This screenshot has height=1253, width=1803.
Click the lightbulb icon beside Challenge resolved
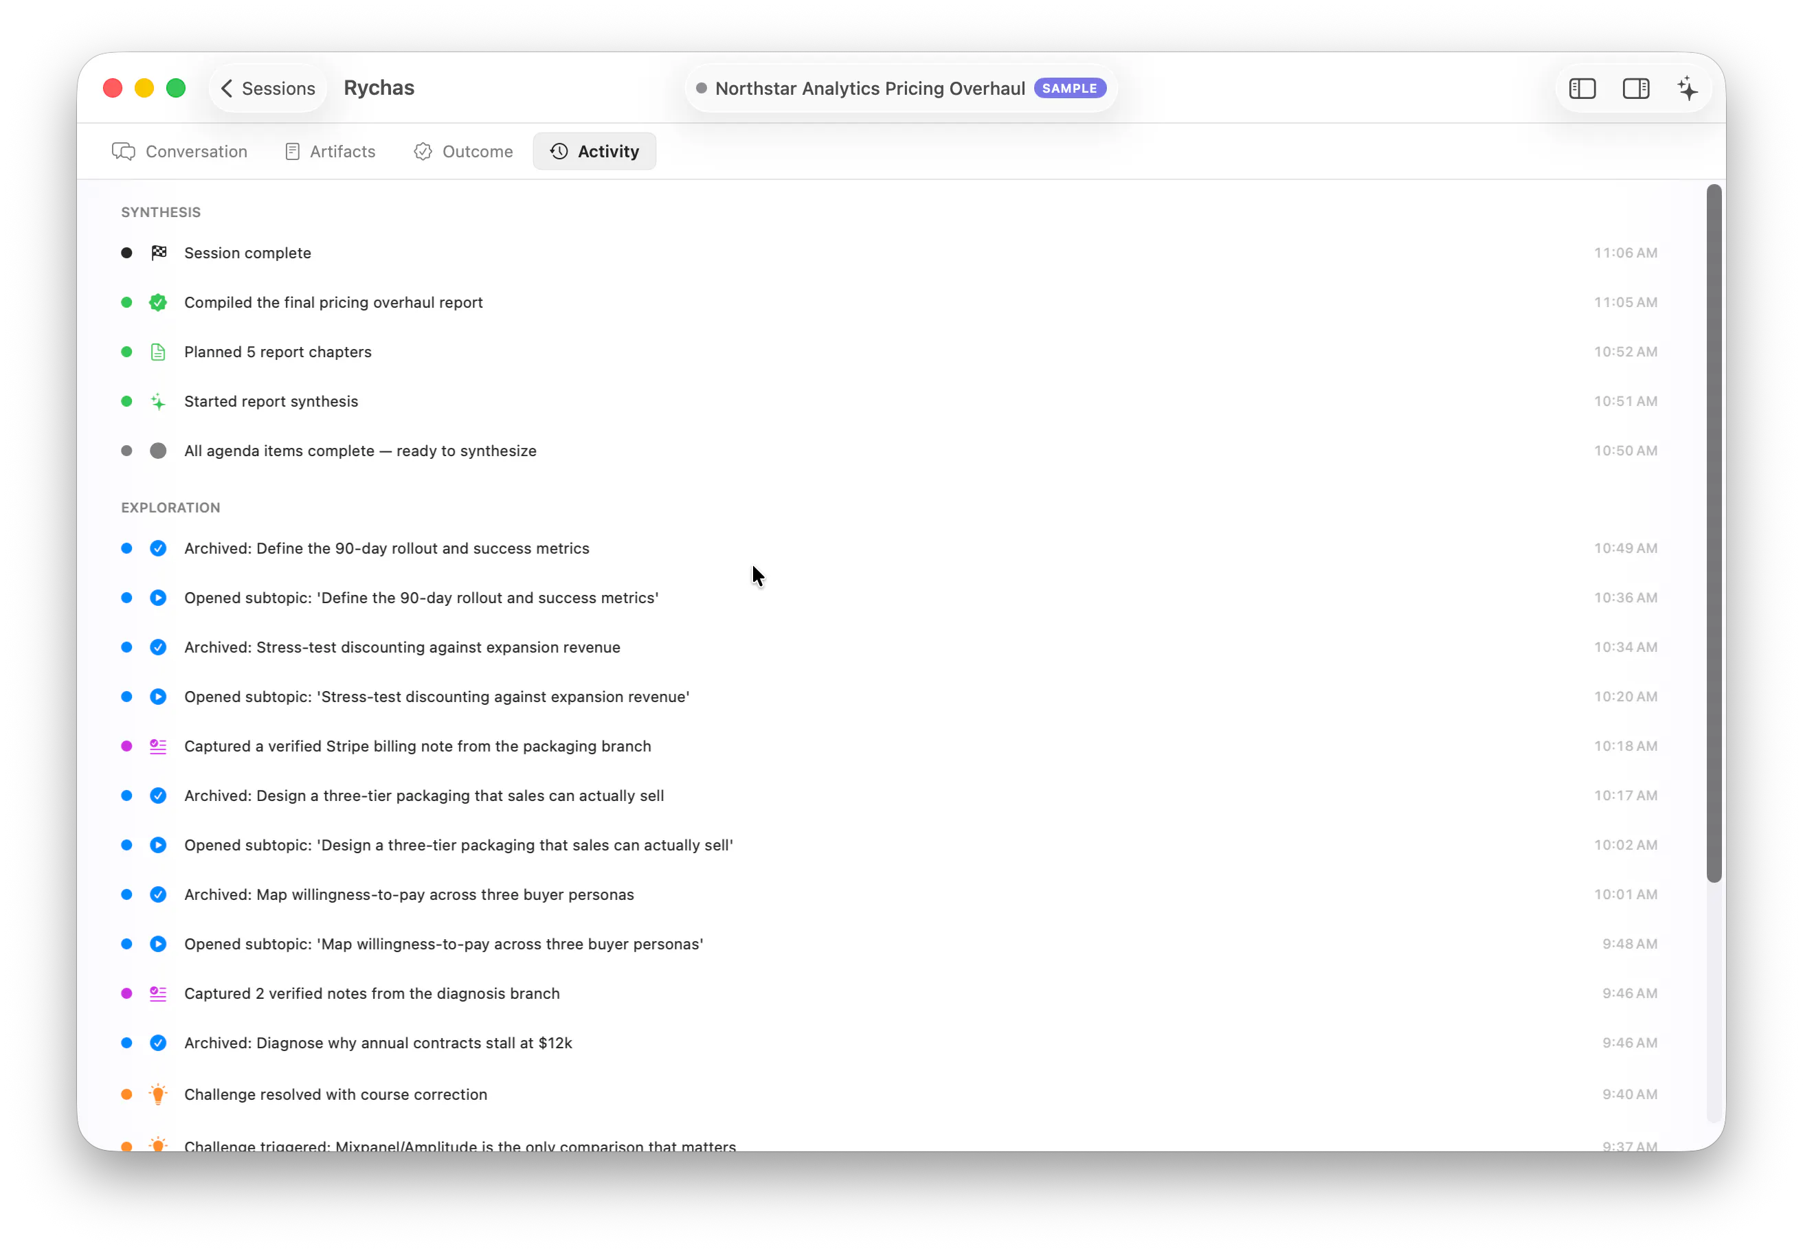click(159, 1094)
